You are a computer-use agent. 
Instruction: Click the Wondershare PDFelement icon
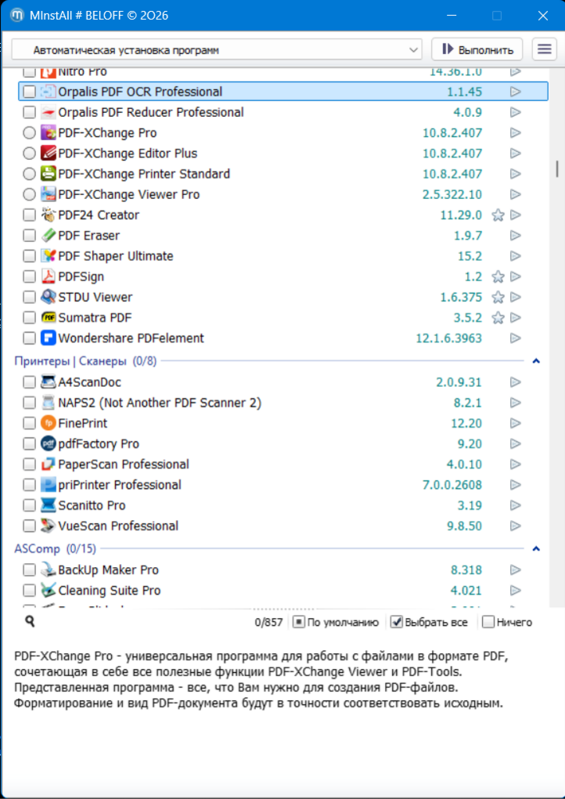[49, 338]
